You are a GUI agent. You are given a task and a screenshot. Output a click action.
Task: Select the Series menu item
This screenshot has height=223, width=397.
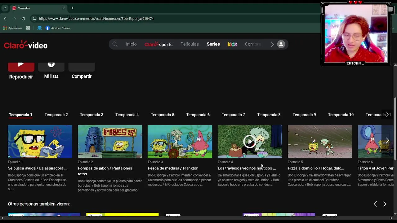(213, 44)
